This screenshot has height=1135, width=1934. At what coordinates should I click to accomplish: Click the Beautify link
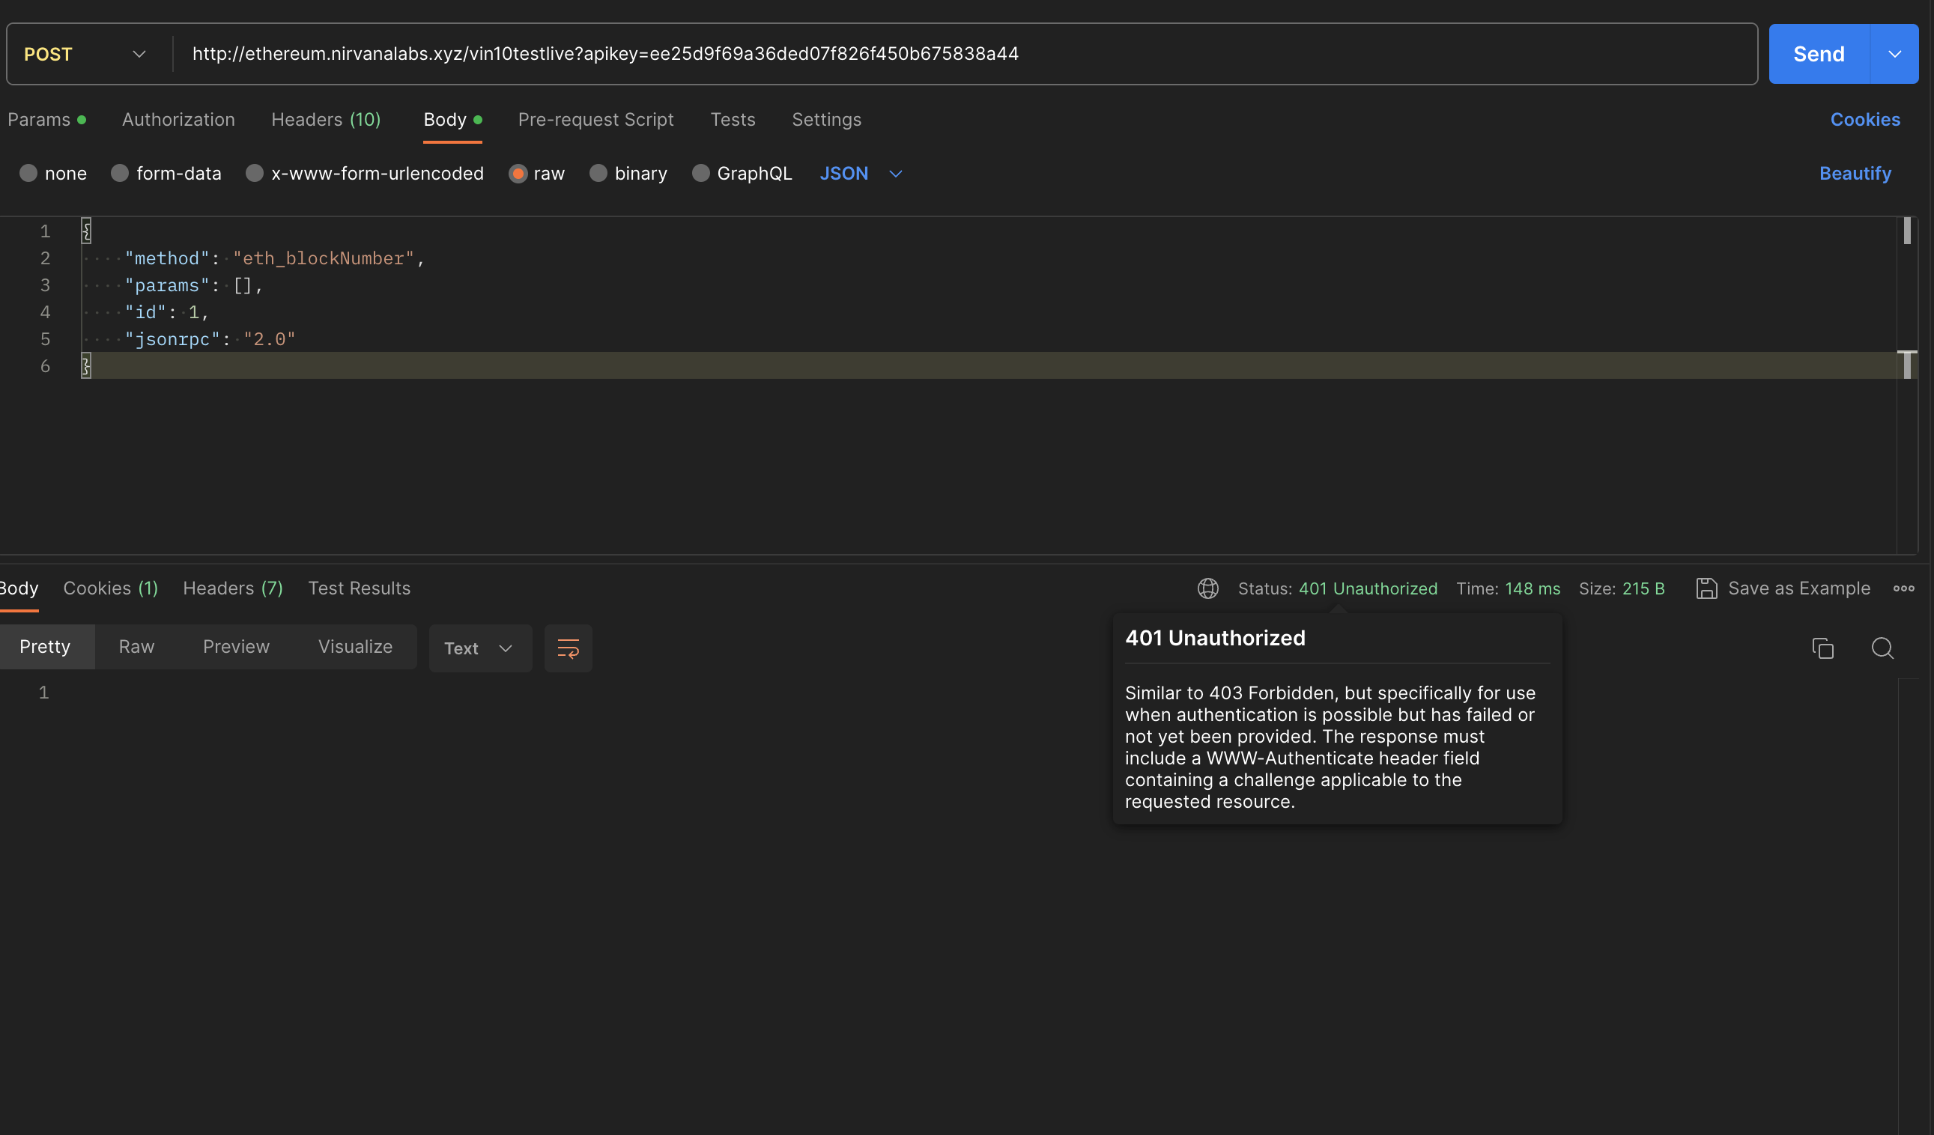click(1854, 173)
